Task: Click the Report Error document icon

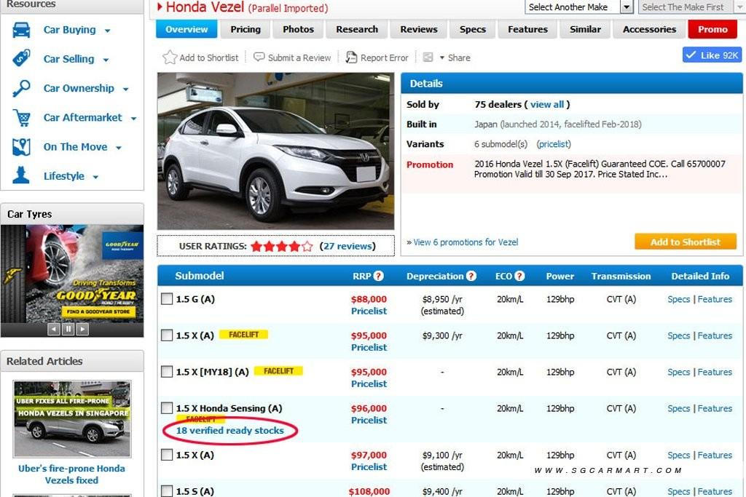Action: pyautogui.click(x=351, y=57)
